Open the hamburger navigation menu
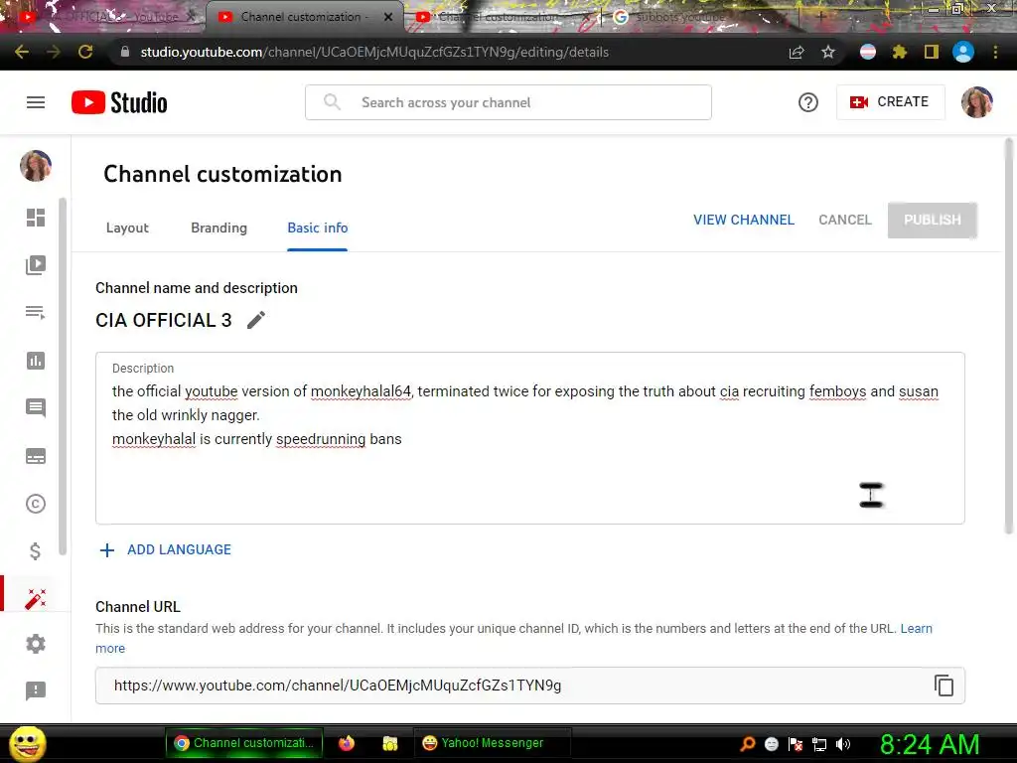 pos(36,102)
